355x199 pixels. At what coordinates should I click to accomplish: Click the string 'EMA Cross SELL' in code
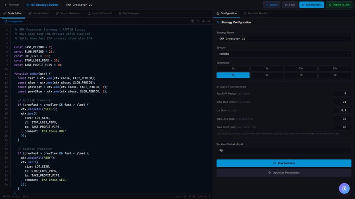54,180
